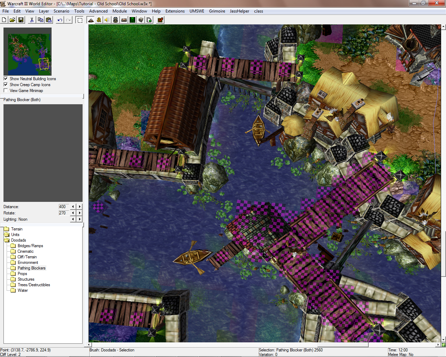The width and height of the screenshot is (446, 357).
Task: Copy the selection using the toolbar Copy icon
Action: pyautogui.click(x=40, y=20)
